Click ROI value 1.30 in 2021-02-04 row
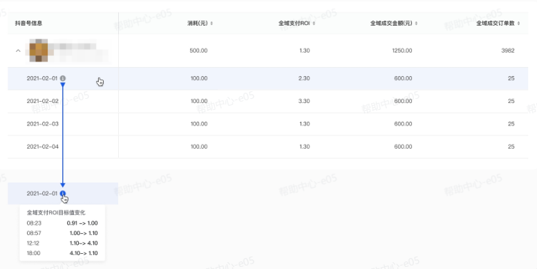 point(305,147)
